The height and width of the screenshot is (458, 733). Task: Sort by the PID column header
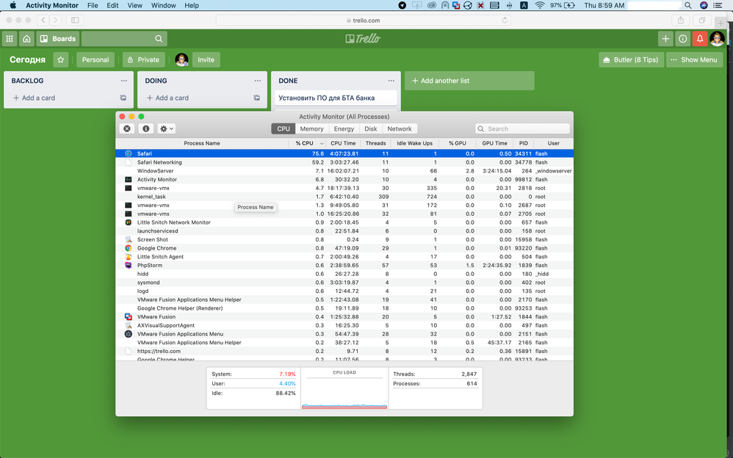point(523,143)
